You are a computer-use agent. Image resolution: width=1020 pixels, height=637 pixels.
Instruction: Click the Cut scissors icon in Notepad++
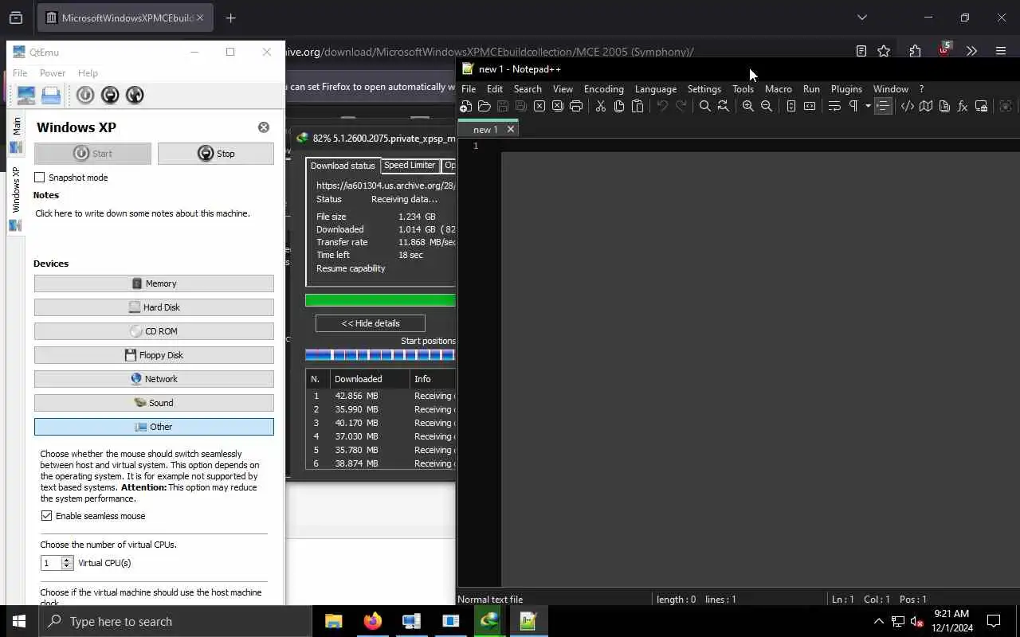click(x=601, y=106)
